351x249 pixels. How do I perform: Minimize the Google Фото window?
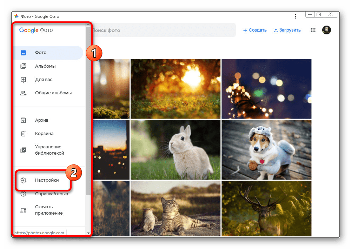tap(310, 14)
